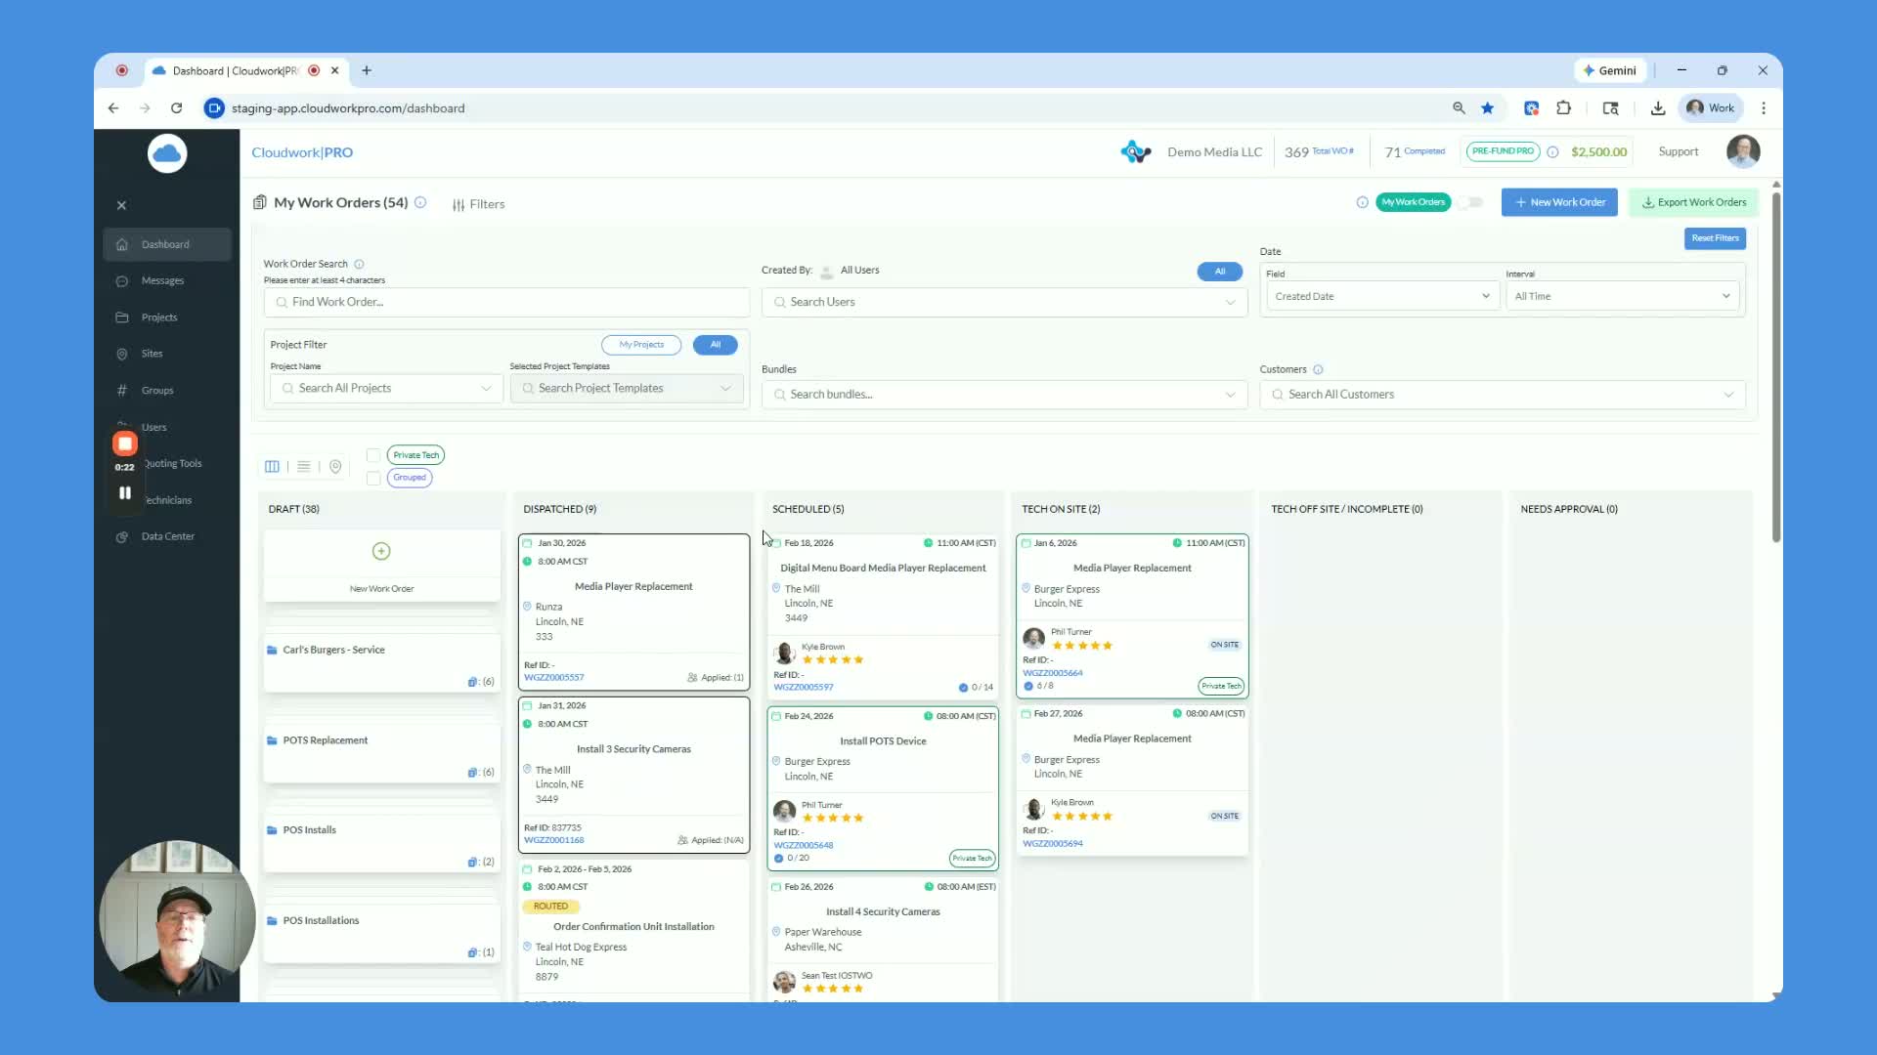Open a new browser tab
Image resolution: width=1877 pixels, height=1055 pixels.
tap(367, 70)
